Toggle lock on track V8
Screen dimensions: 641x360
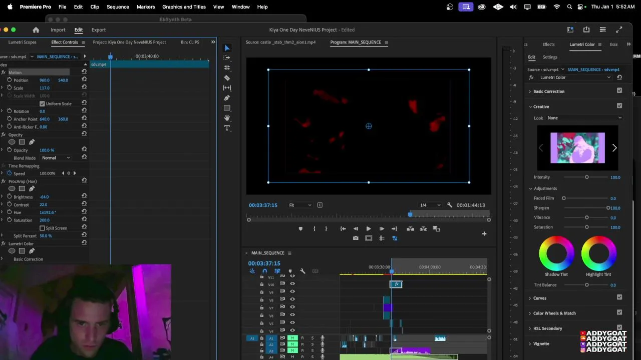pos(261,300)
